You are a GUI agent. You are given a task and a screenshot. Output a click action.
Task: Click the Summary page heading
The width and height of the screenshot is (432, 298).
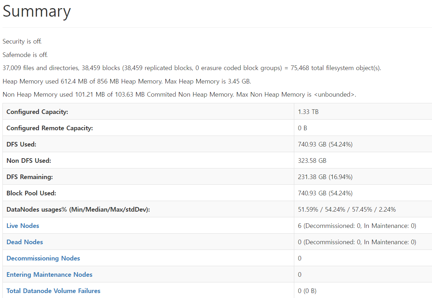click(36, 12)
